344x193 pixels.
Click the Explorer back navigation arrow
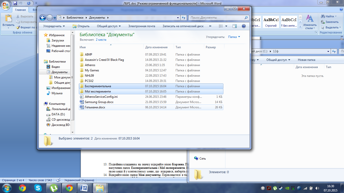click(43, 18)
